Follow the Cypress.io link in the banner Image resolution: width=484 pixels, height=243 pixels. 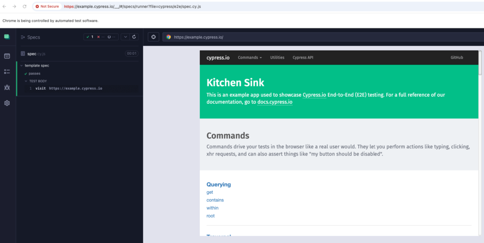(x=314, y=95)
